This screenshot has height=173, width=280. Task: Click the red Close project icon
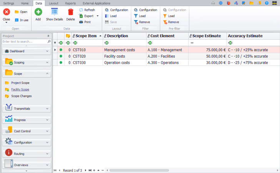click(7, 12)
